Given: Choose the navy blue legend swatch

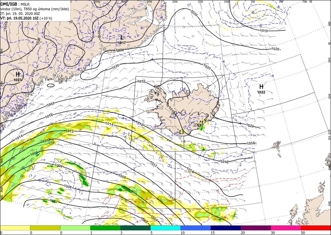Looking at the screenshot, I should point(226,228).
